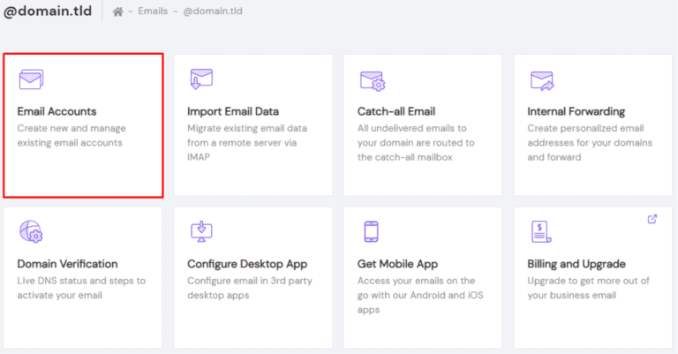The image size is (678, 354).
Task: Click the Catch-all Email gear envelope icon
Action: (373, 81)
